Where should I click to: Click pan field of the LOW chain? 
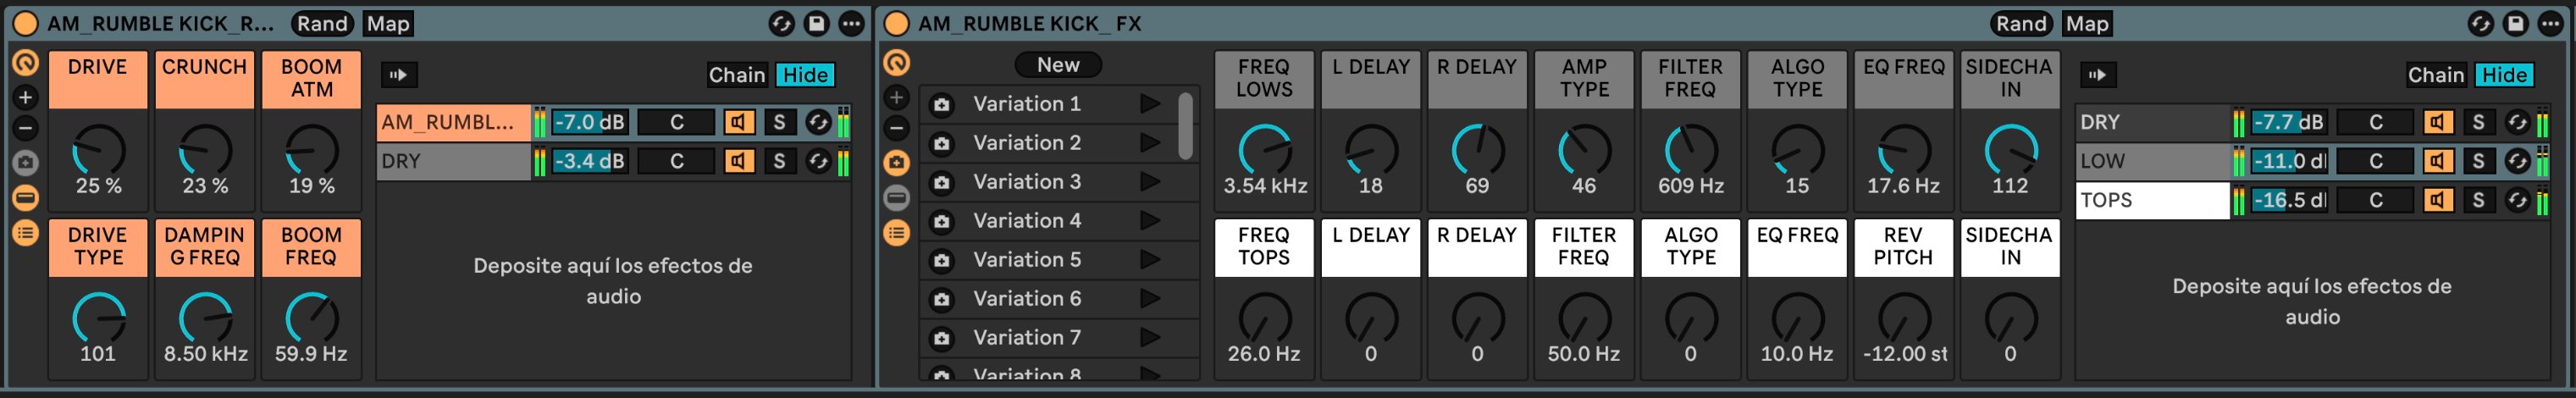2375,161
